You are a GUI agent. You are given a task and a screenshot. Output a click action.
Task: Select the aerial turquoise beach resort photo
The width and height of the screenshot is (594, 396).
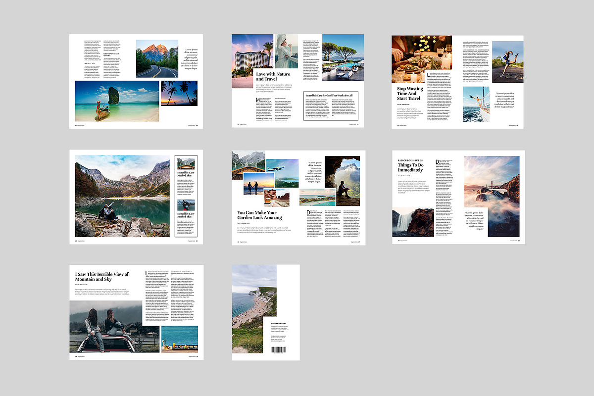pos(317,197)
